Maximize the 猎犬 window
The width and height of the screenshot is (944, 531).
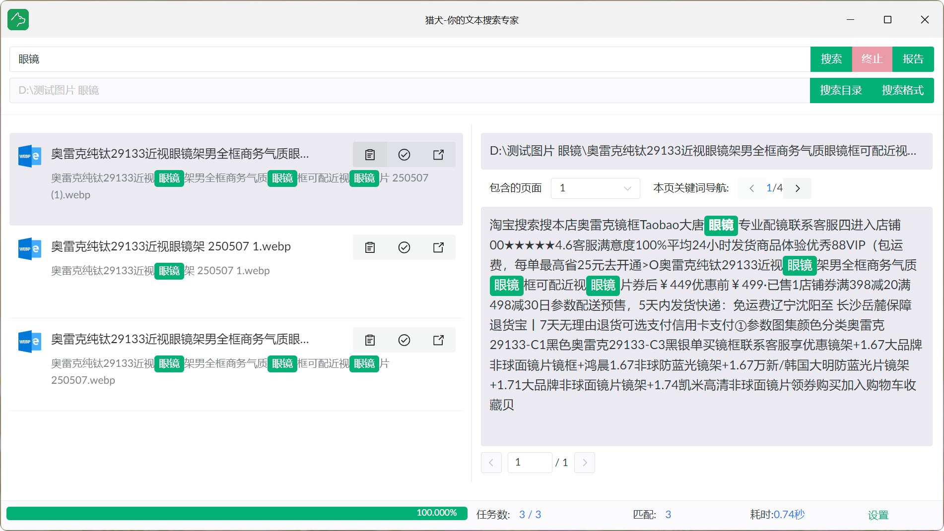click(887, 20)
